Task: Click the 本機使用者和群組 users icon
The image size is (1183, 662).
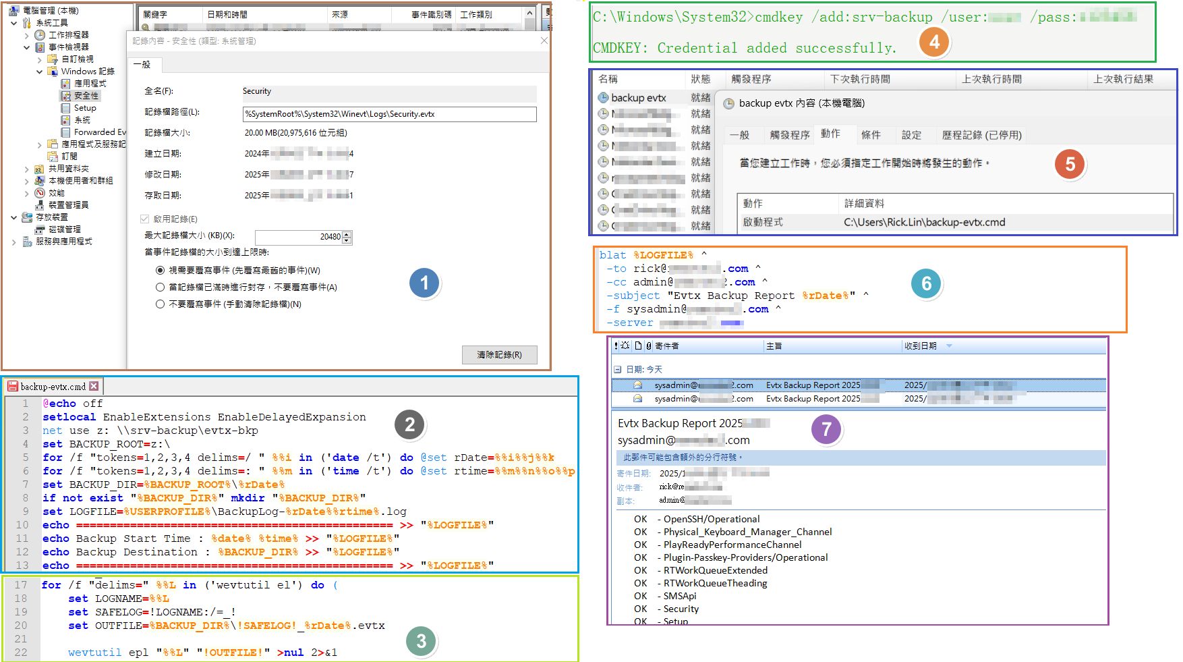Action: point(40,181)
